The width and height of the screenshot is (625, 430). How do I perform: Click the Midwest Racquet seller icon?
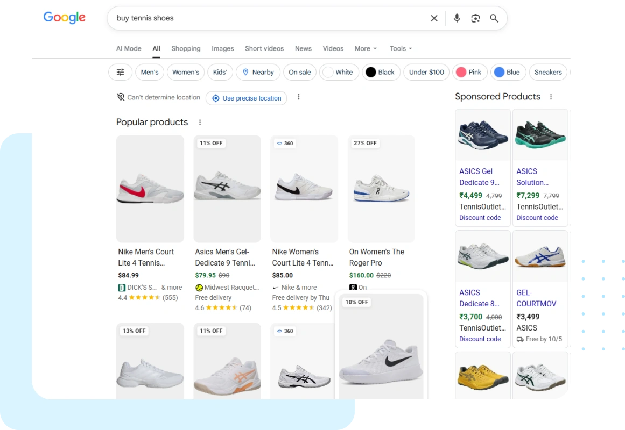[x=199, y=288]
